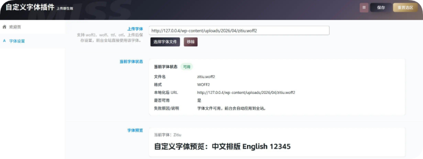The height and width of the screenshot is (159, 423).
Task: Focus the font URL input field
Action: point(240,31)
